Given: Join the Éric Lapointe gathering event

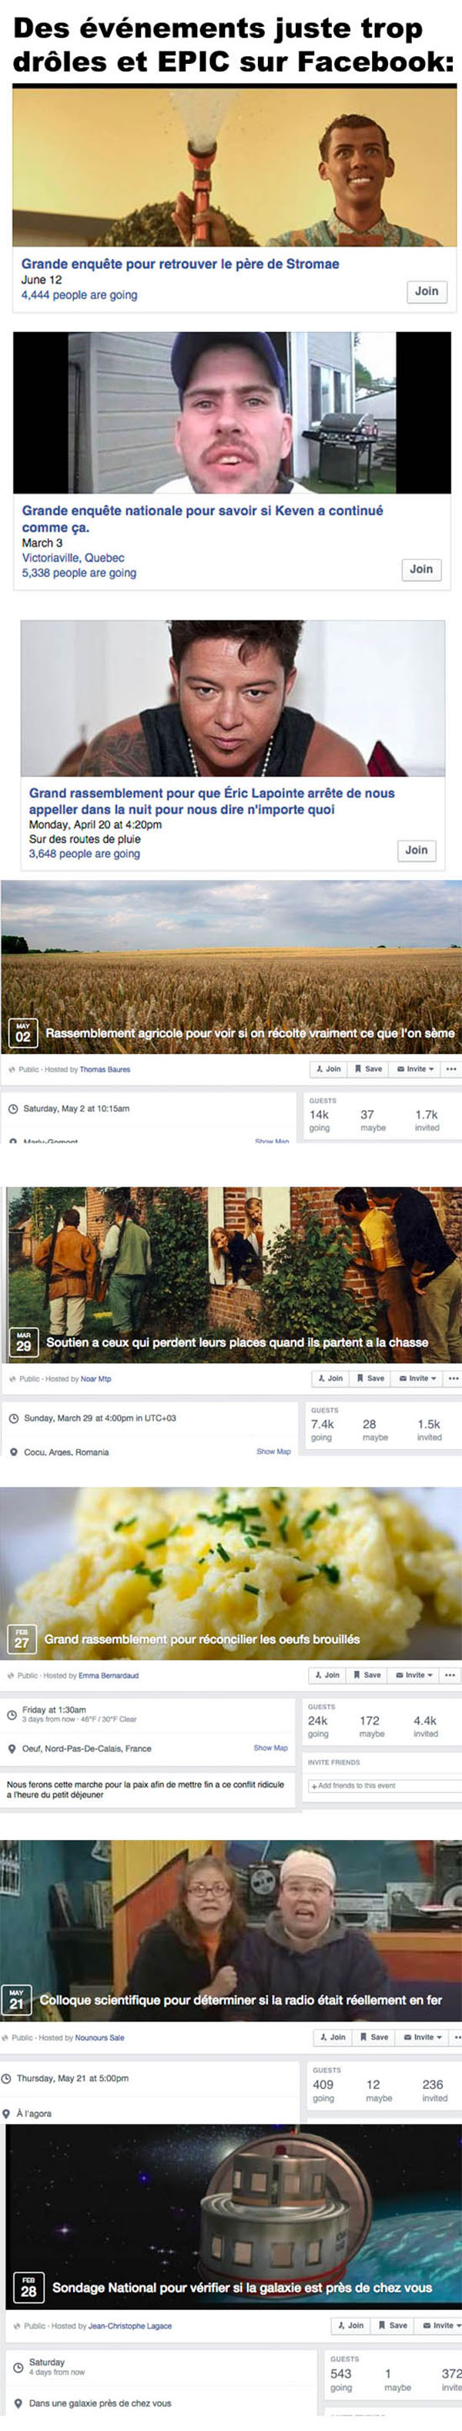Looking at the screenshot, I should [416, 849].
